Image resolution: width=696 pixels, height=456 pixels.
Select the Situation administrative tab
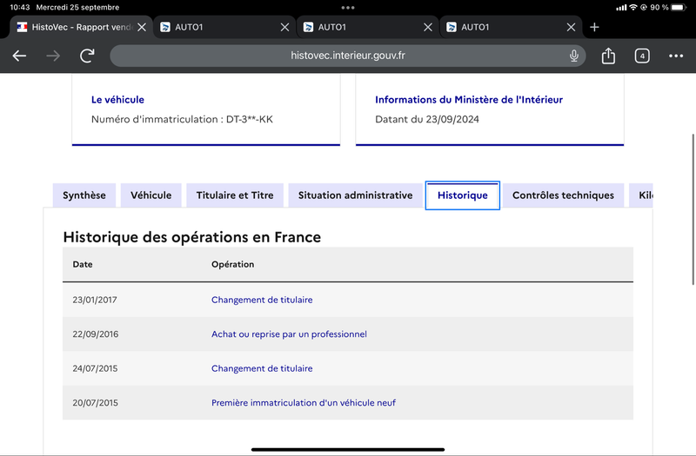coord(355,195)
